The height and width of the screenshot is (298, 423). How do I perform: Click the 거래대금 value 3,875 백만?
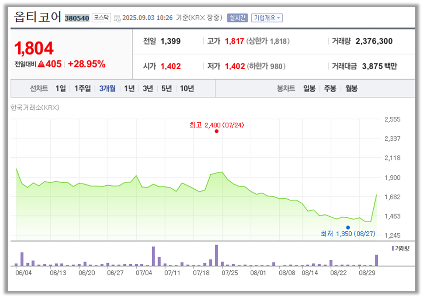tap(379, 66)
